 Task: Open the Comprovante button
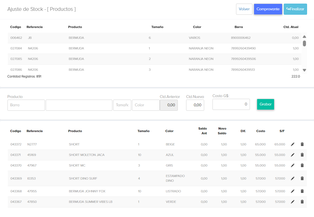click(x=268, y=9)
